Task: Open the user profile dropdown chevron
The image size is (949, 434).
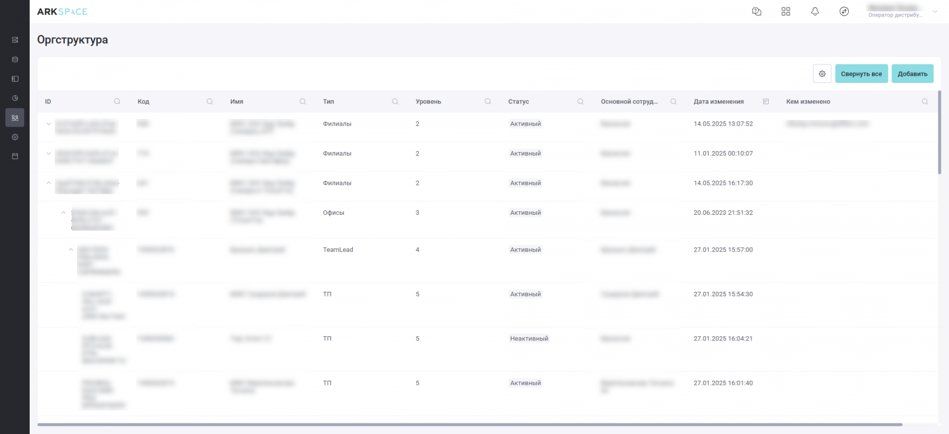Action: [935, 11]
